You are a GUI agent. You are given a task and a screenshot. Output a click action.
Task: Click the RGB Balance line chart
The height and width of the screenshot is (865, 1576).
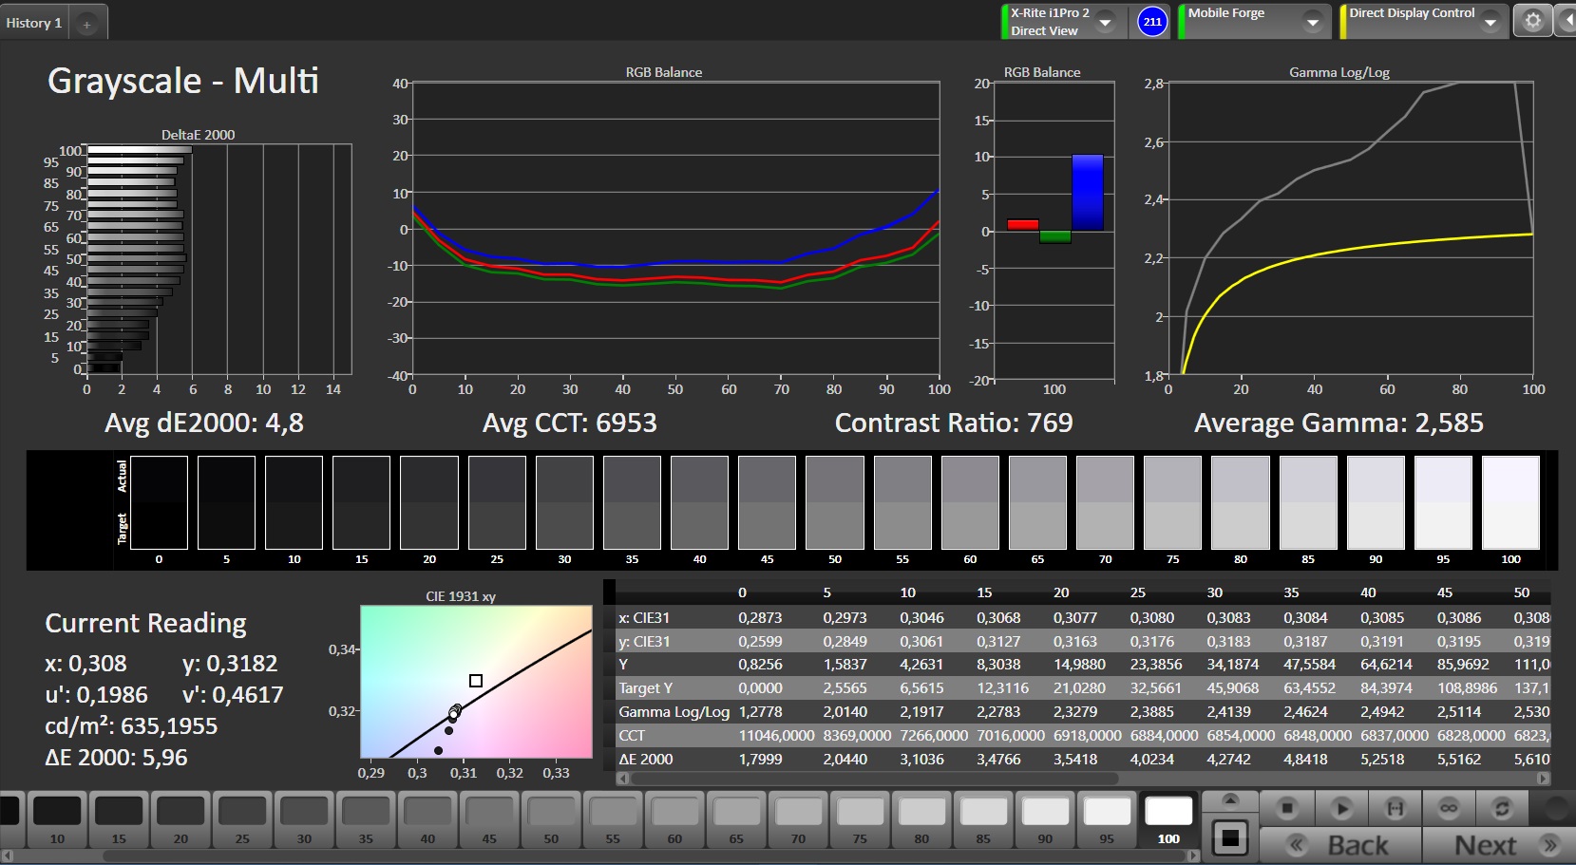pos(675,229)
